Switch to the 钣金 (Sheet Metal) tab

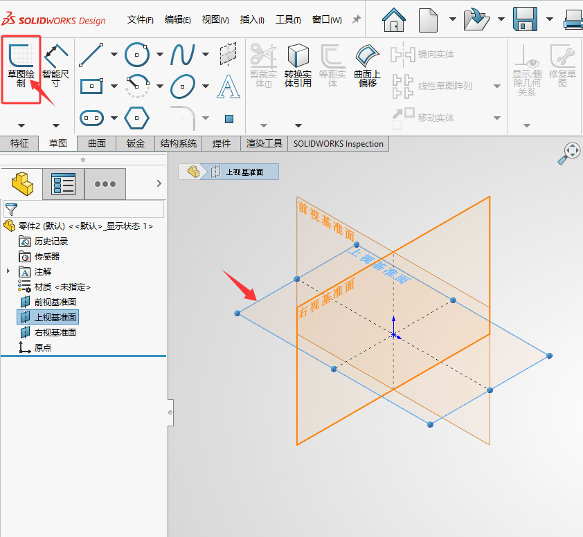point(135,143)
